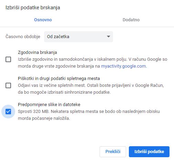
Task: Click the blue checkmark icon
Action: 8,112
